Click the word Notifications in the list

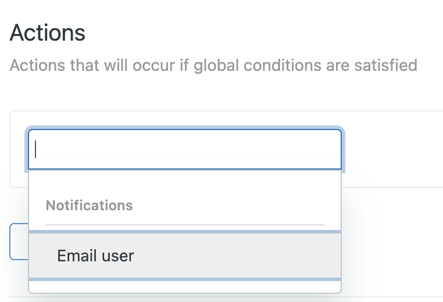89,206
